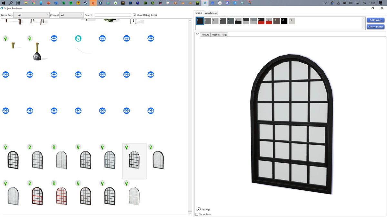Open Premiere Pro from the taskbar
387x217 pixels.
pos(138,3)
